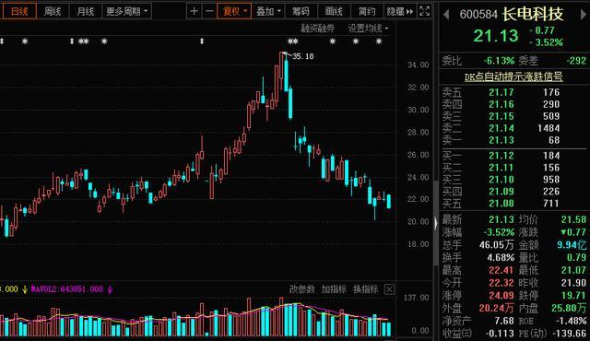
Task: Click the rightmost star event marker
Action: 379,41
